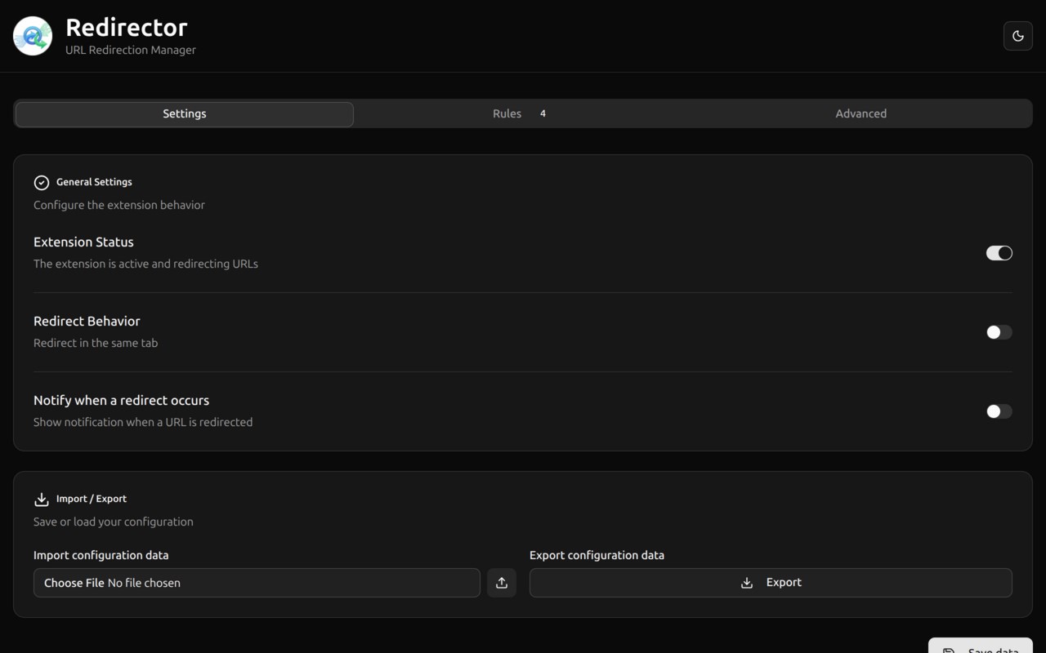Click the rules count badge showing 4

pyautogui.click(x=543, y=113)
